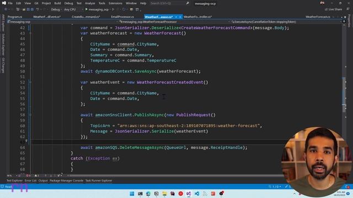Open the Solution Explorer side tab
This screenshot has height=198, width=353.
pyautogui.click(x=3, y=44)
